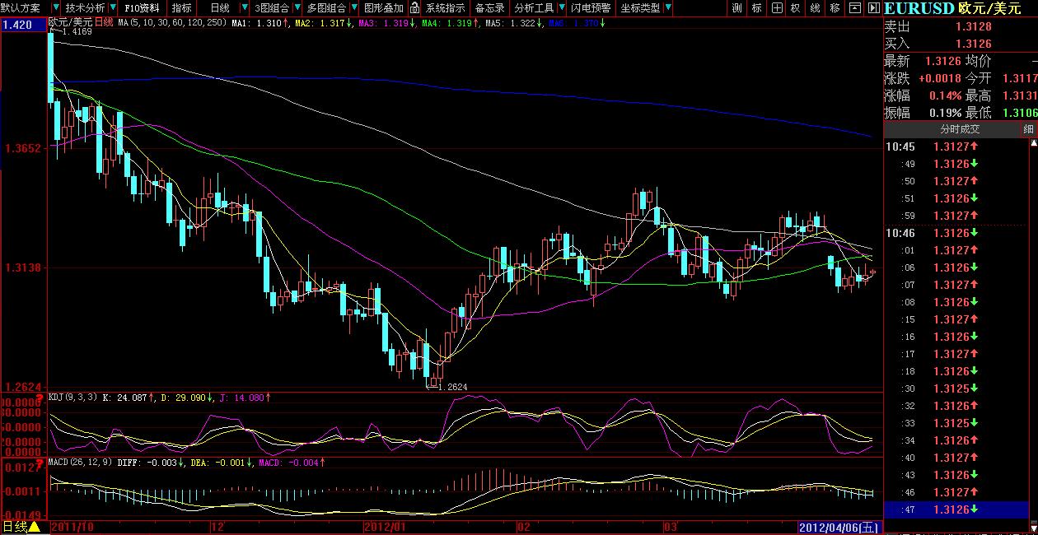This screenshot has width=1038, height=535.
Task: Click the 买入 buy price 1.3126
Action: click(x=973, y=43)
